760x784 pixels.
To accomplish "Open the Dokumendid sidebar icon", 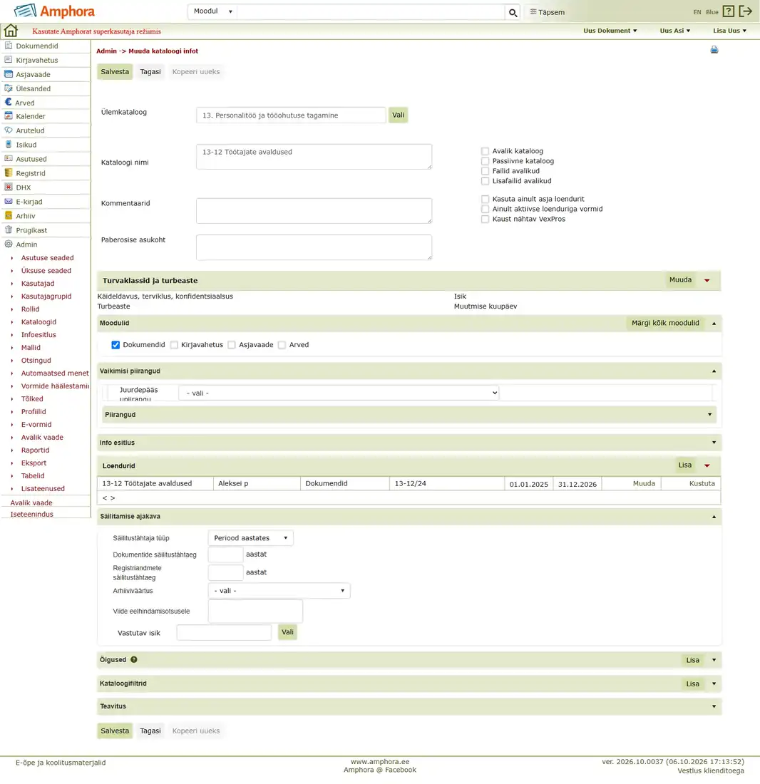I will 9,46.
